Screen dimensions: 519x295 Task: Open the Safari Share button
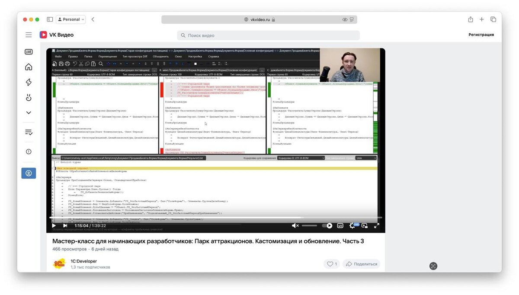(x=470, y=19)
